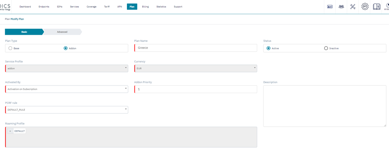Click the Plan breadcrumb link
The image size is (389, 153).
click(x=7, y=19)
